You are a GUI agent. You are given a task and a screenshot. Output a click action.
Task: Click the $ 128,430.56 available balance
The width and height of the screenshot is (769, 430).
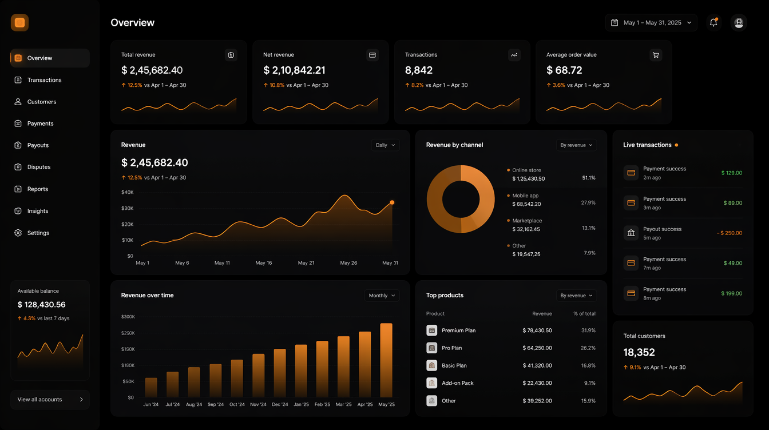pos(41,305)
